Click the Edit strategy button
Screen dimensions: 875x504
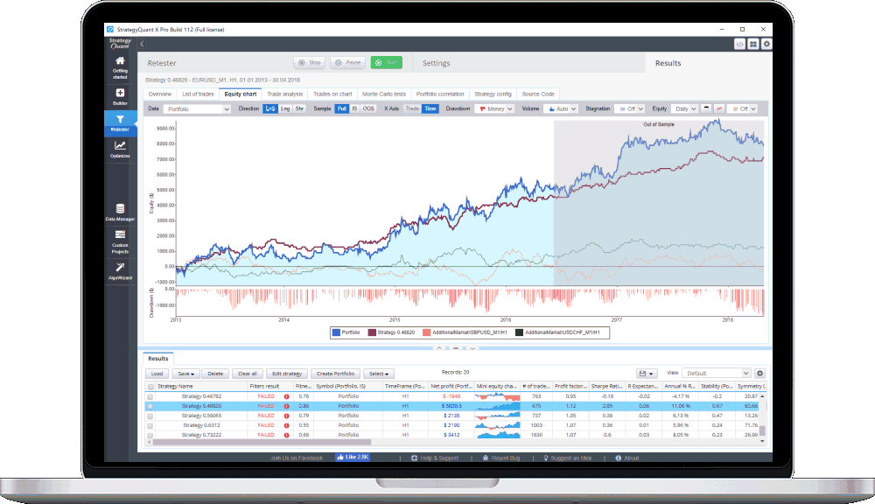click(287, 374)
